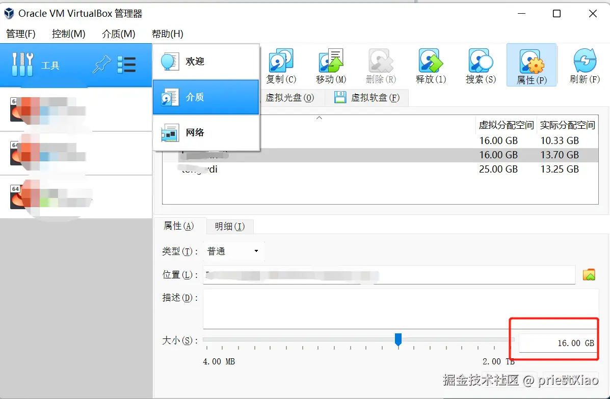Click the Description (描述) text area
The width and height of the screenshot is (610, 399).
(x=401, y=309)
